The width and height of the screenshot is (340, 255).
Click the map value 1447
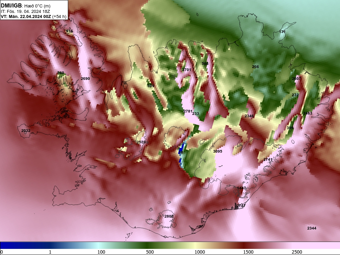[241, 188]
